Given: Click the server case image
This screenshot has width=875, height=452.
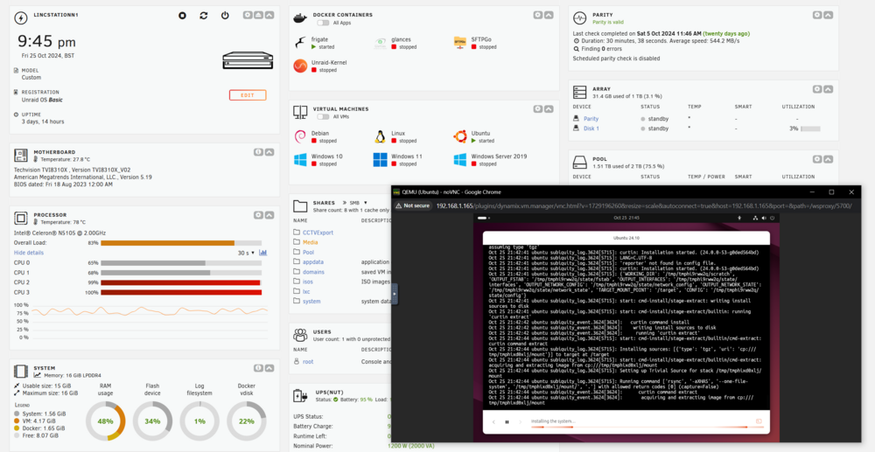Looking at the screenshot, I should (248, 60).
